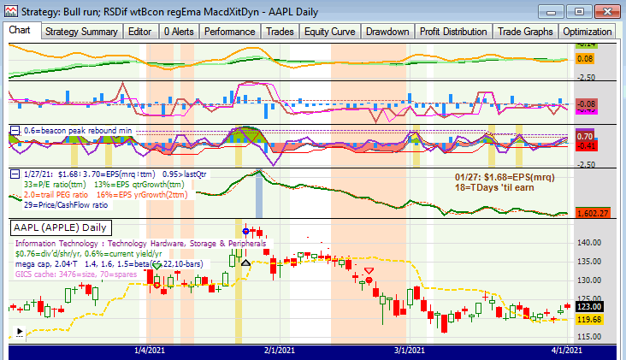Open the Trades tab
Image resolution: width=626 pixels, height=360 pixels.
click(280, 32)
